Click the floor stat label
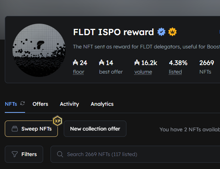The height and width of the screenshot is (169, 220). 78,72
